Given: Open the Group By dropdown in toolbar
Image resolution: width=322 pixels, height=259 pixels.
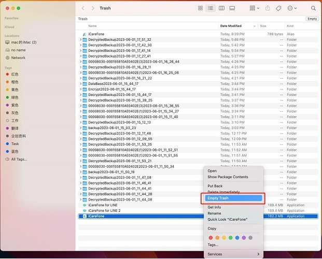Looking at the screenshot, I should click(x=255, y=8).
